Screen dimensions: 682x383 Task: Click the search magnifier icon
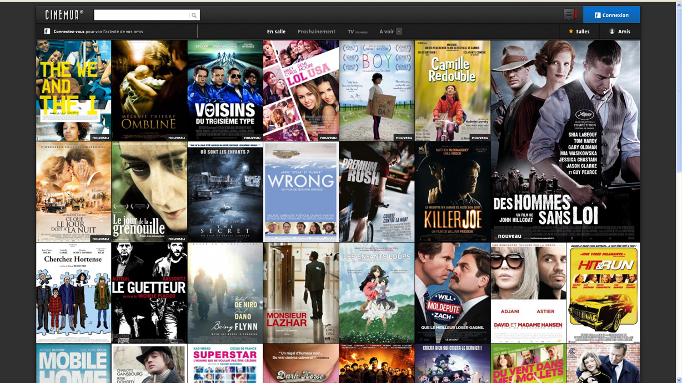(194, 16)
